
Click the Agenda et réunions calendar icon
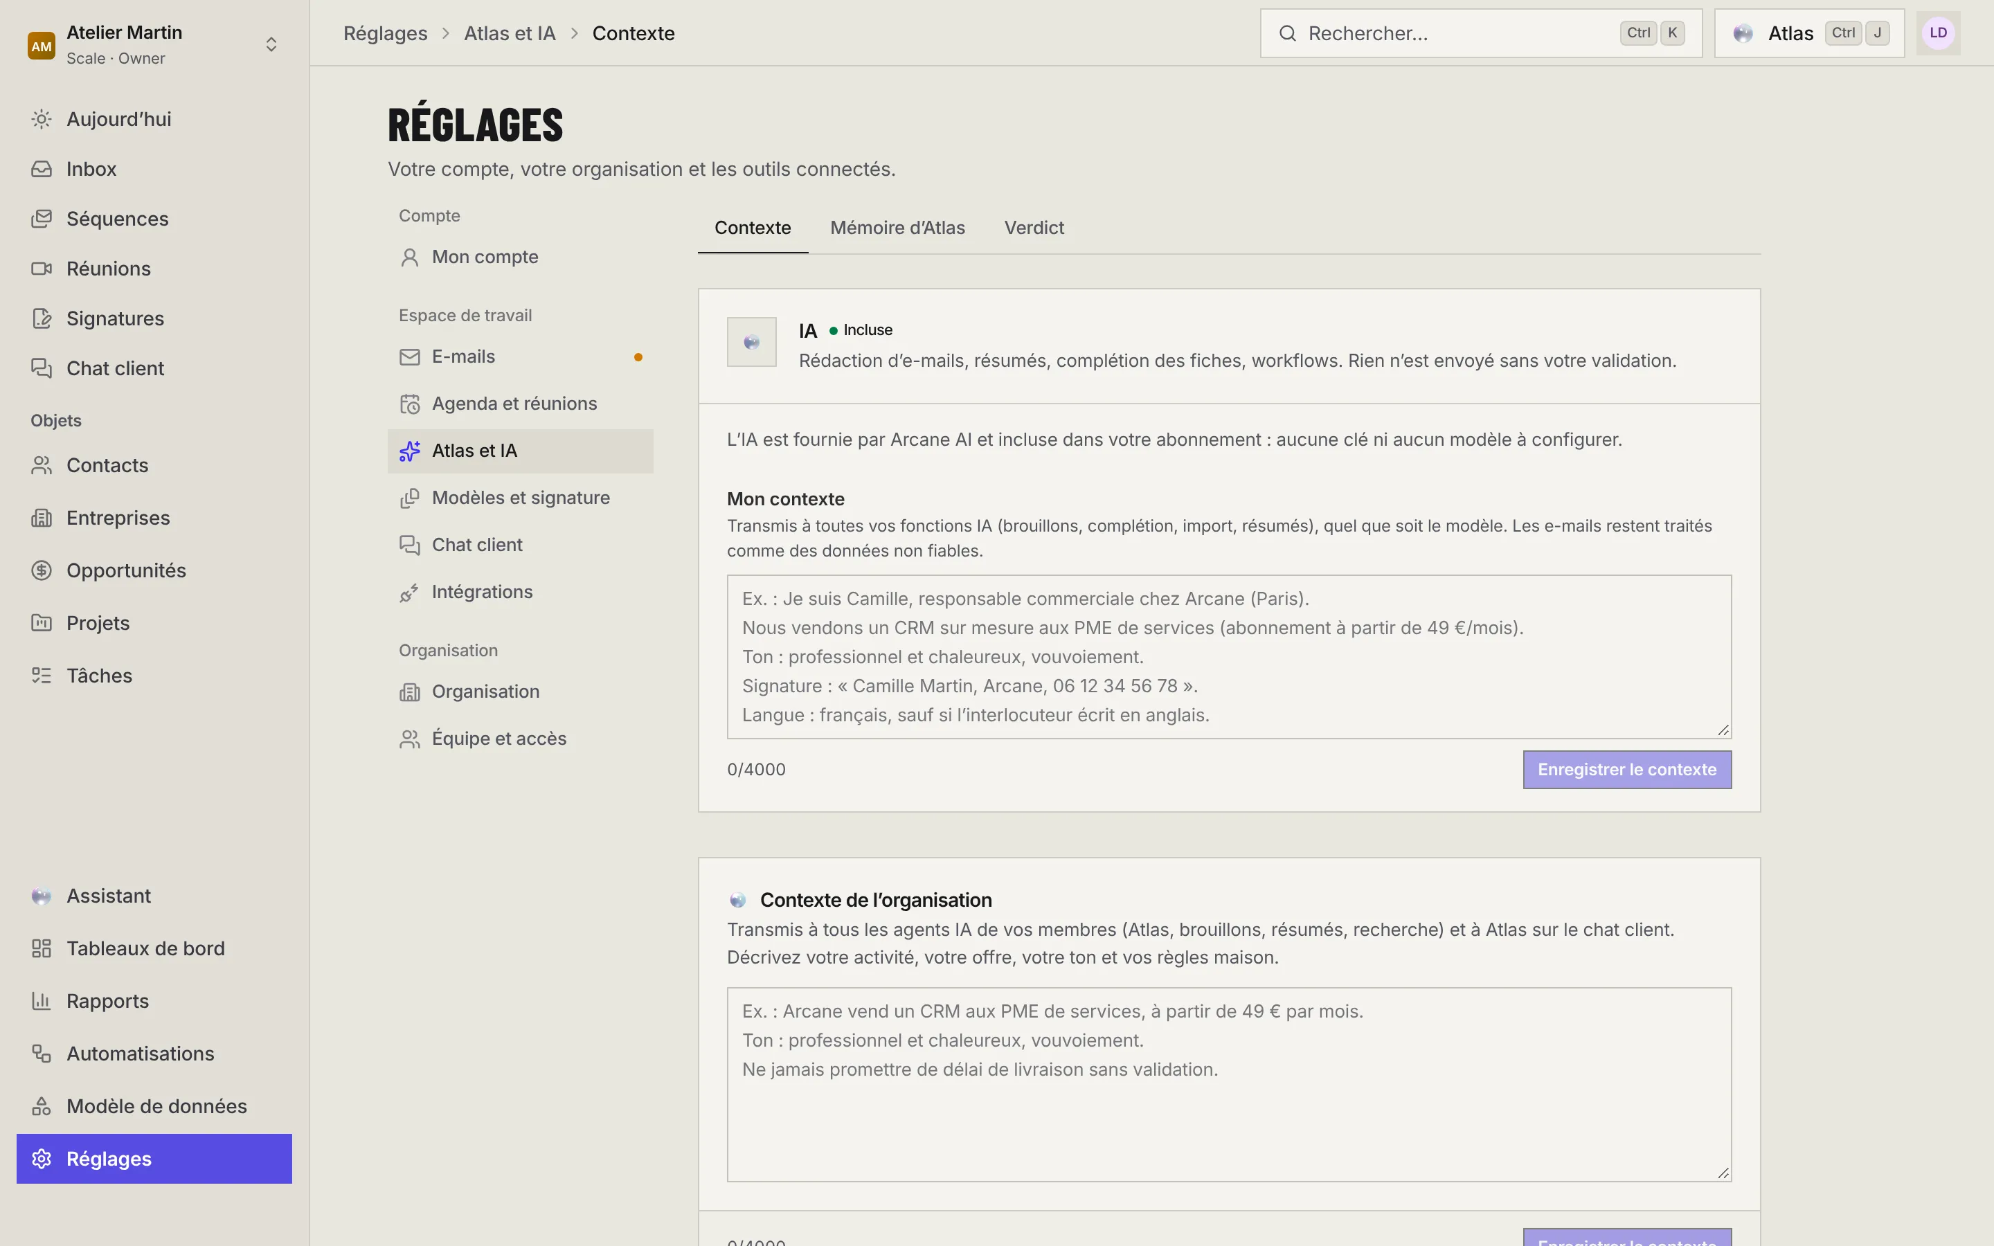[409, 404]
